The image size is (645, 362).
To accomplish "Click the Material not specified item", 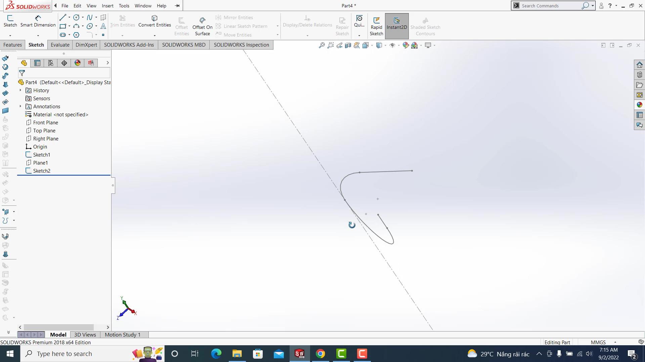I will [60, 115].
